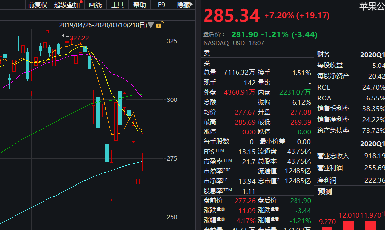Click day high 285.69
Screen dimensions: 385x230
pos(245,122)
